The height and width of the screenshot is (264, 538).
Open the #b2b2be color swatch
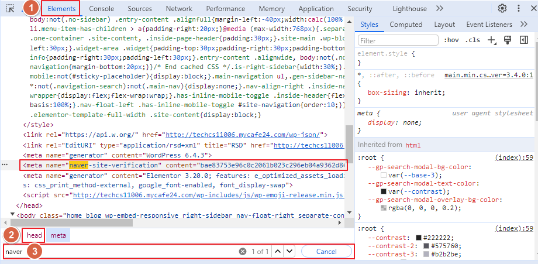click(426, 254)
